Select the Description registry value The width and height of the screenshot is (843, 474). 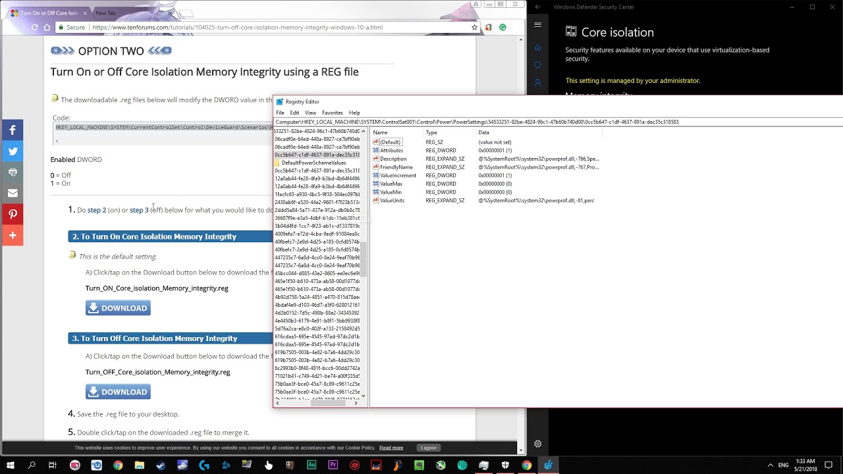click(393, 159)
